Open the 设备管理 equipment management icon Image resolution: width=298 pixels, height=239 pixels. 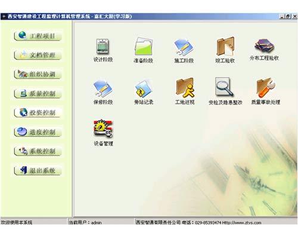103,133
